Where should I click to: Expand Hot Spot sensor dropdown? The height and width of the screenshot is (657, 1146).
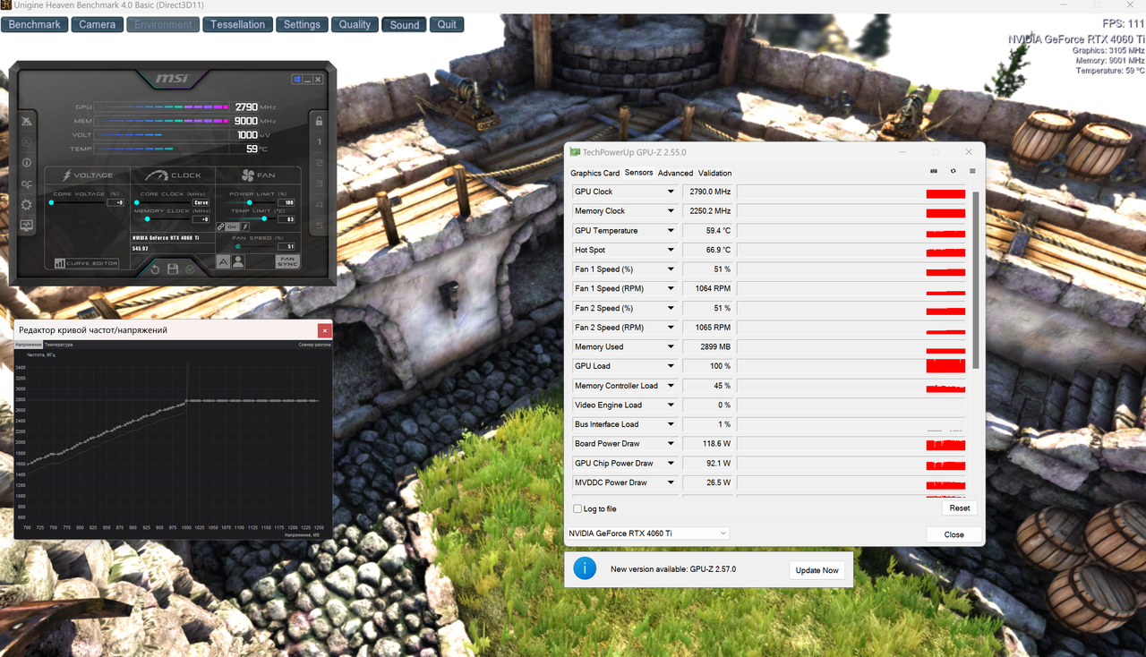coord(670,250)
